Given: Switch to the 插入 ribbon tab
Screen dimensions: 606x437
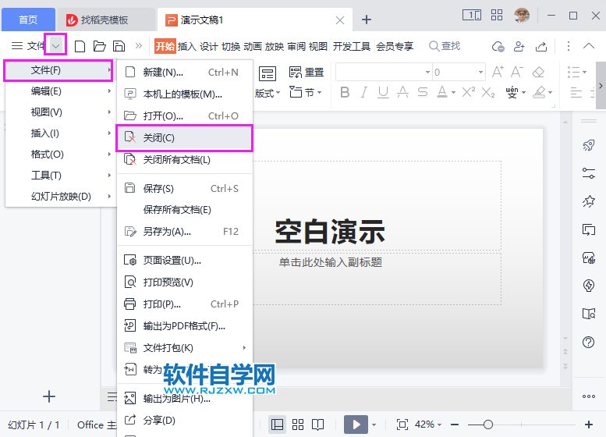Looking at the screenshot, I should pyautogui.click(x=187, y=46).
